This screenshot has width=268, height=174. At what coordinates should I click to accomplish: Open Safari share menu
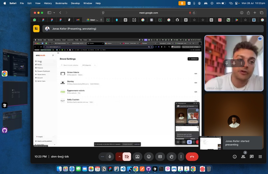click(248, 13)
